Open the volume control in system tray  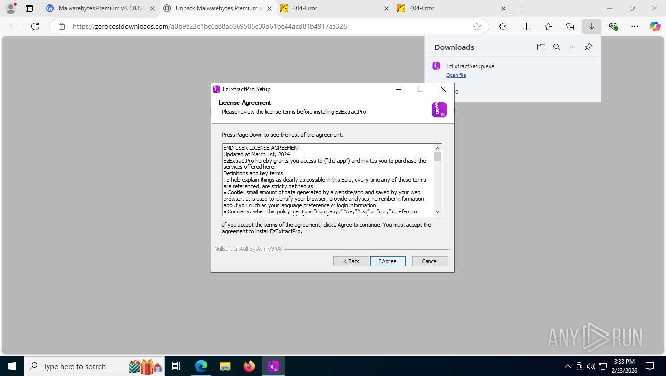click(591, 366)
